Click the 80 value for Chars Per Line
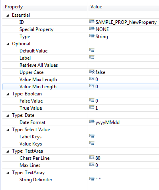Viewport: 159px width, 190px height. point(98,158)
